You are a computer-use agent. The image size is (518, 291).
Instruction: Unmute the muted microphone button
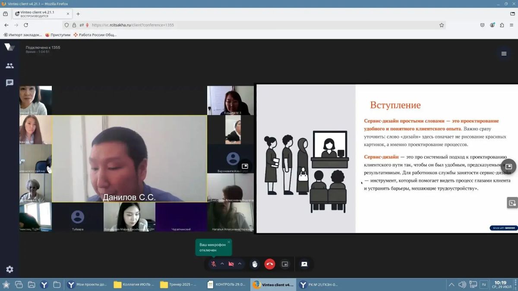click(x=213, y=264)
